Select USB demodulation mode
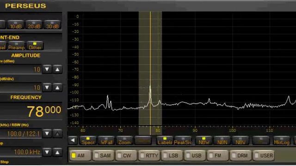Screen dimensions: 296x166 click(195, 155)
